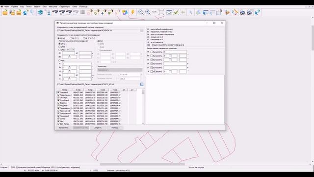Uncheck the Мыс point row checkbox
Viewport: 314px width, 177px height.
(x=58, y=121)
